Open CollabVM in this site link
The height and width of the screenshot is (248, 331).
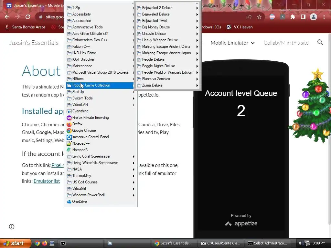286,43
